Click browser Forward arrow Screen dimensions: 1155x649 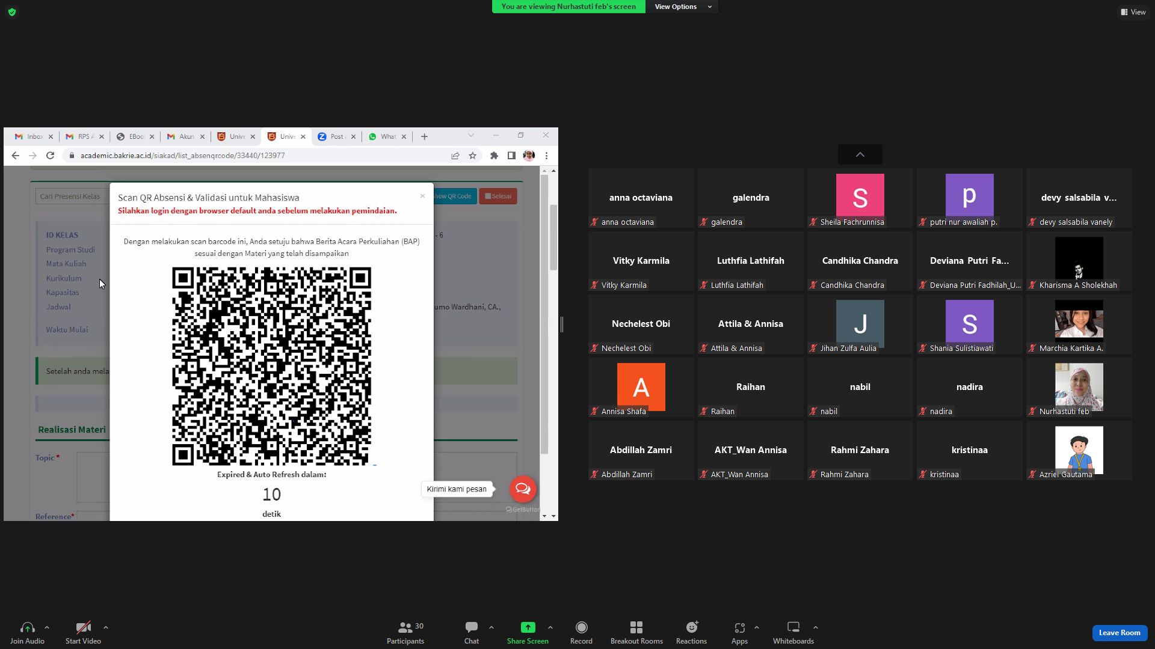coord(33,156)
